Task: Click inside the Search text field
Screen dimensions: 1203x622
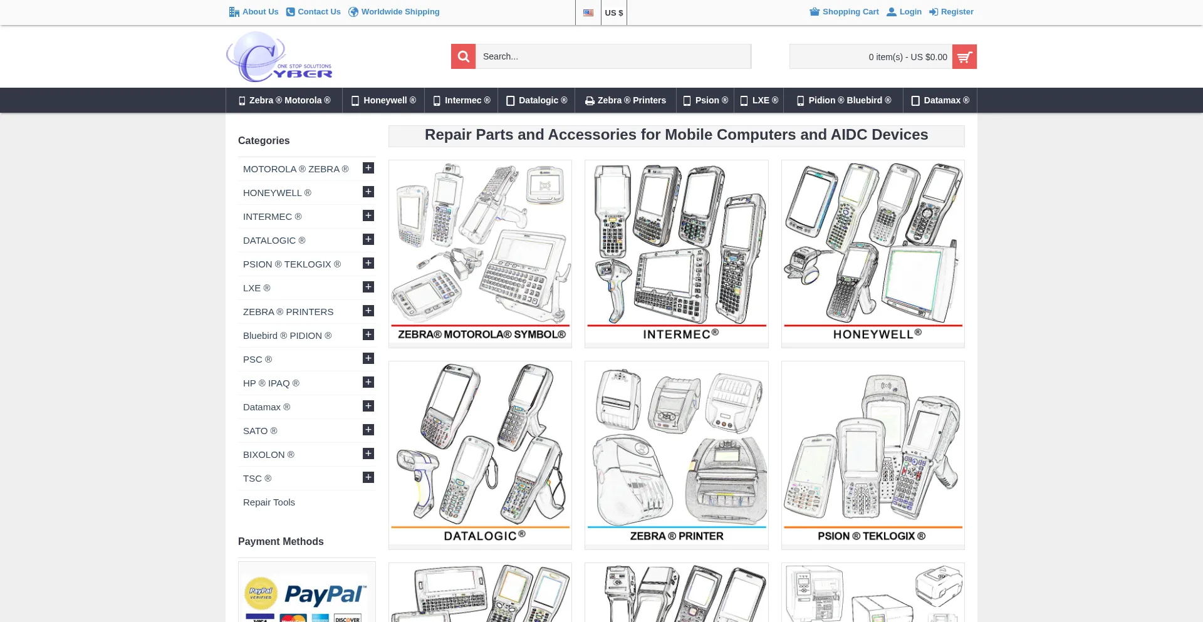Action: point(613,56)
